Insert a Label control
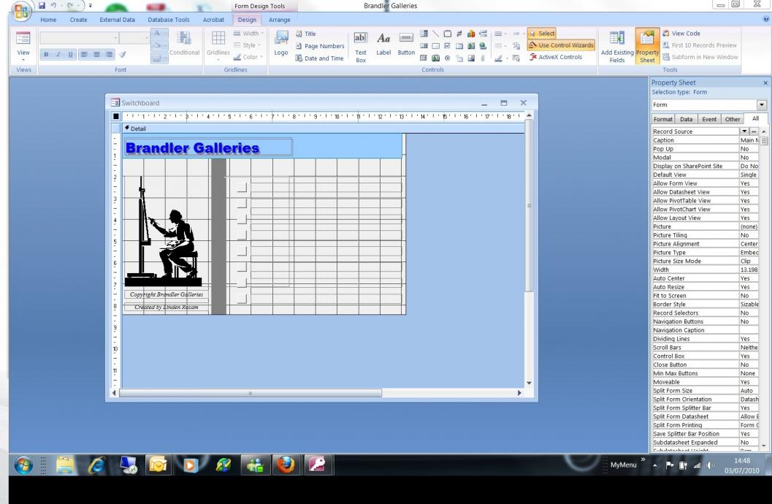This screenshot has height=504, width=772. 383,45
